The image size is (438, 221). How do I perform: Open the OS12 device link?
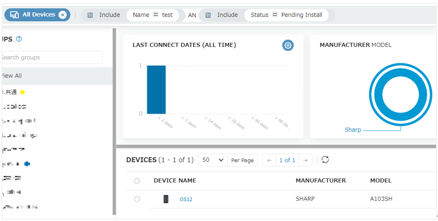click(186, 199)
